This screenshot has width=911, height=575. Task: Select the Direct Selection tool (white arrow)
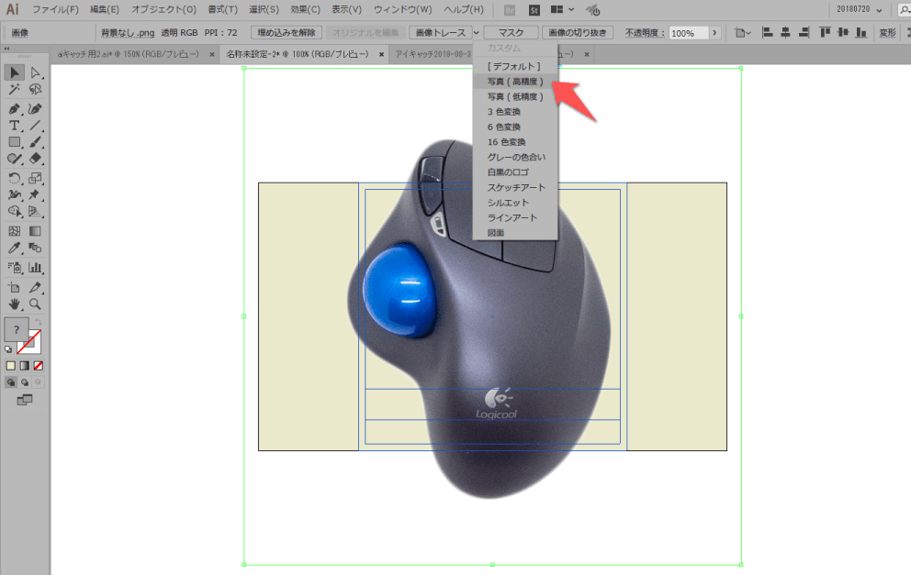pyautogui.click(x=36, y=72)
